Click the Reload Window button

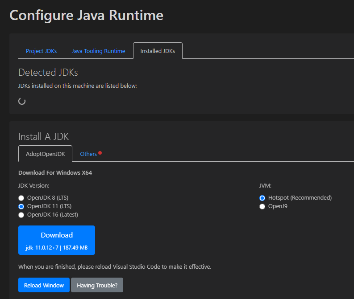(44, 285)
